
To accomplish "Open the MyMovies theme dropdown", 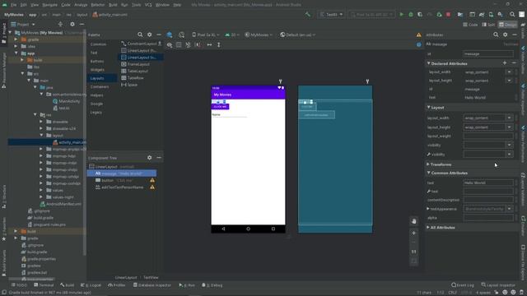I will click(259, 35).
